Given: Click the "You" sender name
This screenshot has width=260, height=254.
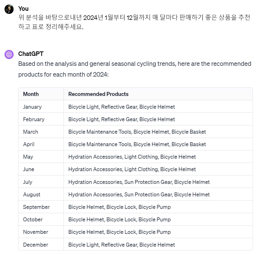Looking at the screenshot, I should point(23,9).
